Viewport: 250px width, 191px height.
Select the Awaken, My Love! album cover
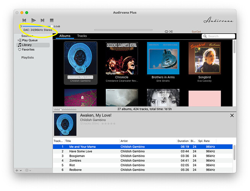point(81,58)
